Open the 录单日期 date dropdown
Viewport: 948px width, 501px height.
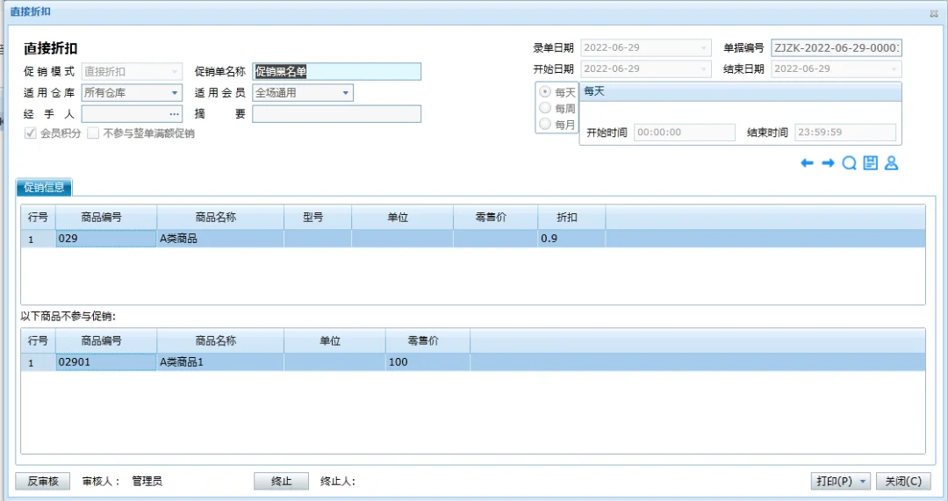pyautogui.click(x=703, y=47)
